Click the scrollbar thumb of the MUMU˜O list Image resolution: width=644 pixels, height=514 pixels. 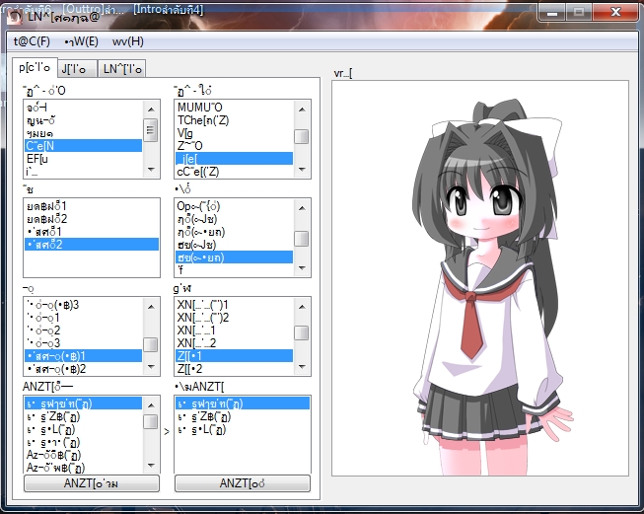pyautogui.click(x=302, y=136)
